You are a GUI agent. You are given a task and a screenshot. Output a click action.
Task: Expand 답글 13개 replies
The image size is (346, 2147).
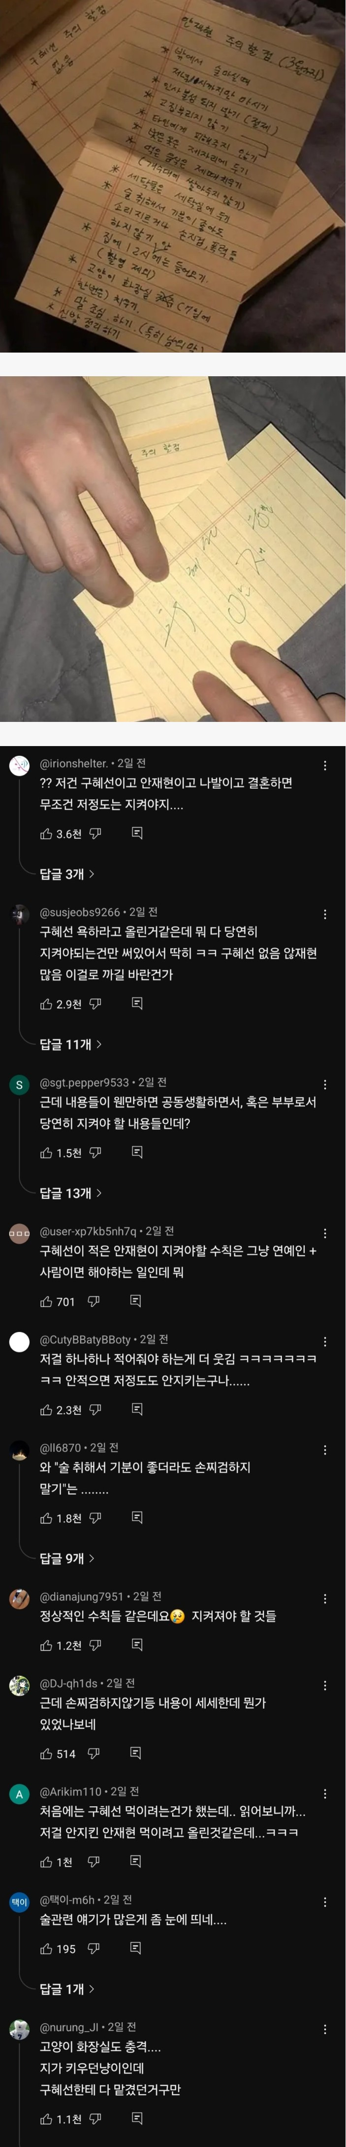[71, 1193]
